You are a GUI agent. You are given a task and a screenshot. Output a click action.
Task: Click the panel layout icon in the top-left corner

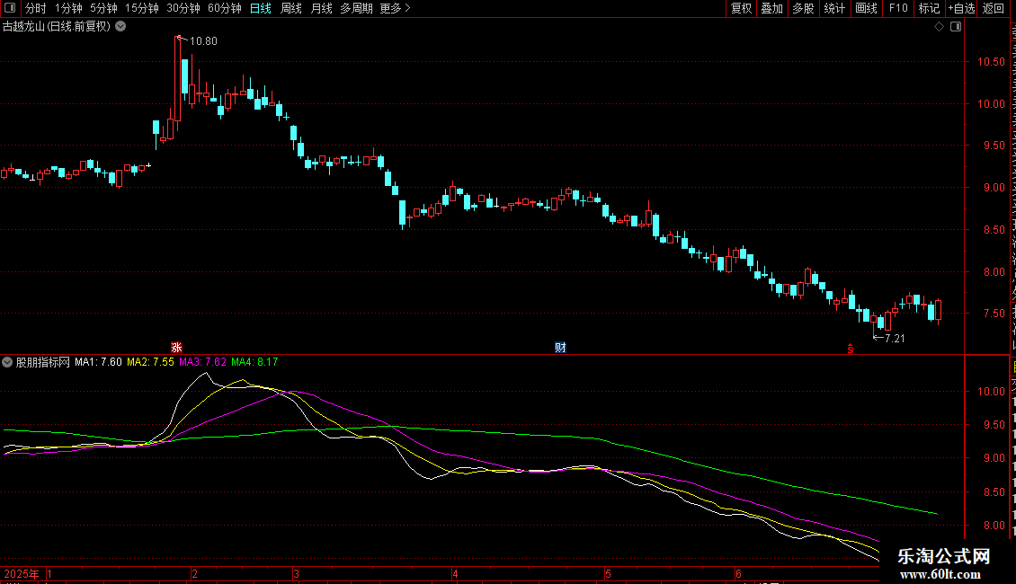pyautogui.click(x=10, y=8)
